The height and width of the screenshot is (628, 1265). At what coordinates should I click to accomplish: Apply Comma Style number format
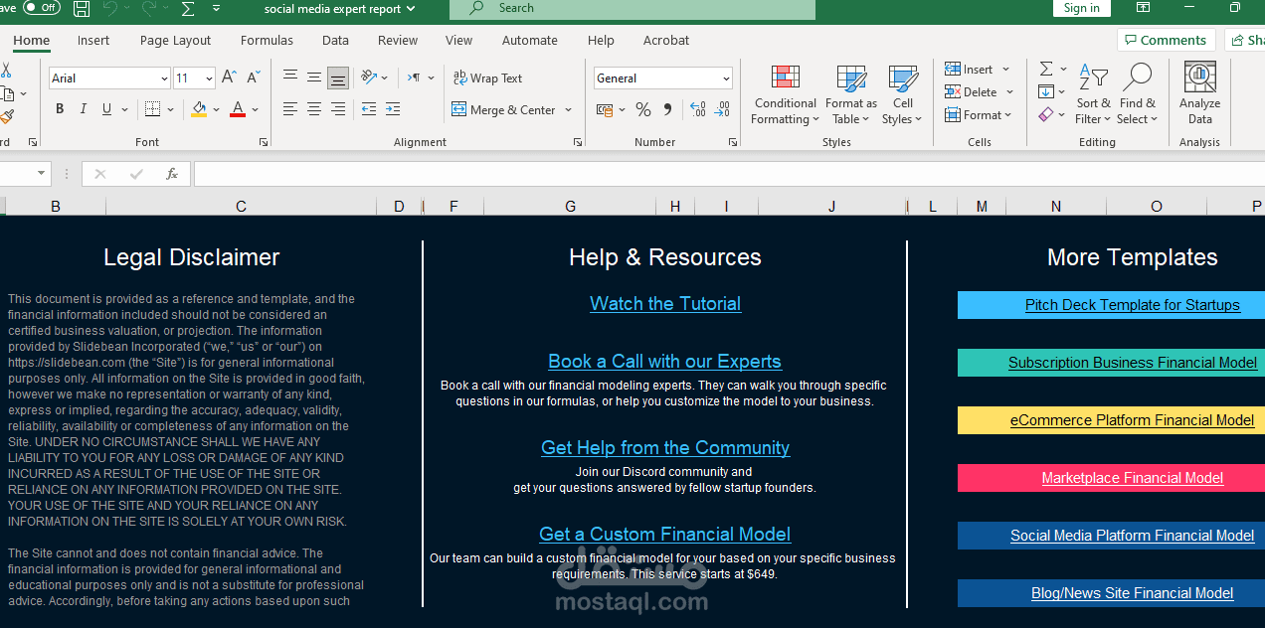click(x=667, y=109)
